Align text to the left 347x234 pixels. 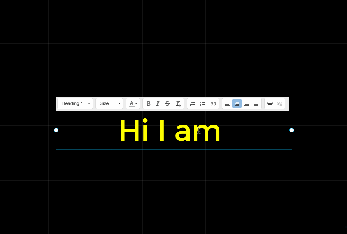click(x=228, y=103)
